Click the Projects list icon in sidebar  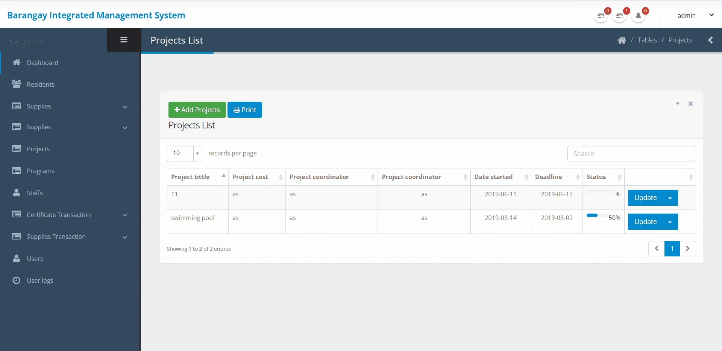click(x=17, y=149)
